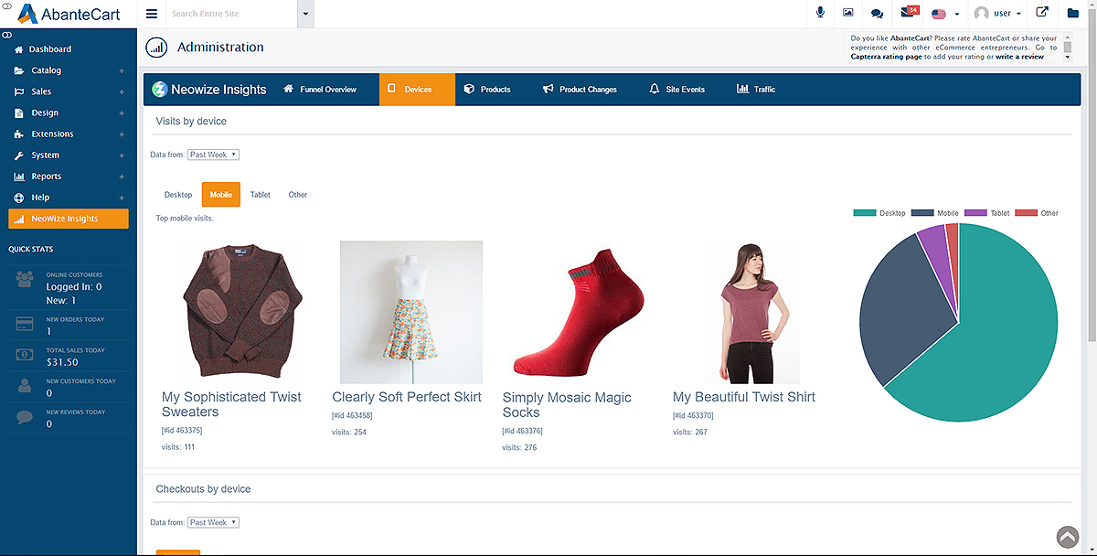
Task: Open the mail notifications icon with badge
Action: coord(909,13)
